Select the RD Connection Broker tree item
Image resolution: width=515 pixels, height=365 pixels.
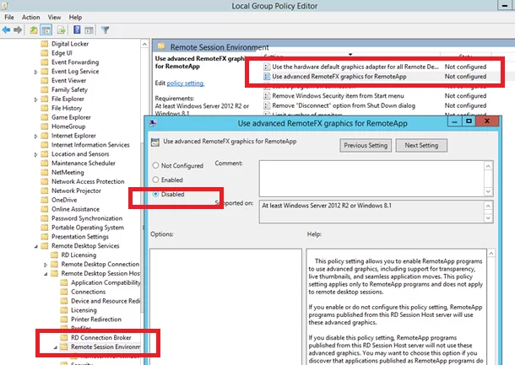[x=101, y=337]
